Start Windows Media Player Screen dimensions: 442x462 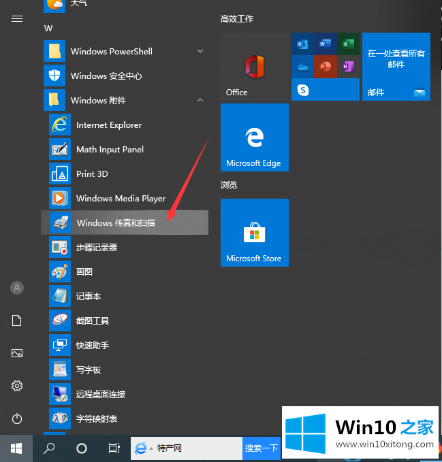[125, 198]
